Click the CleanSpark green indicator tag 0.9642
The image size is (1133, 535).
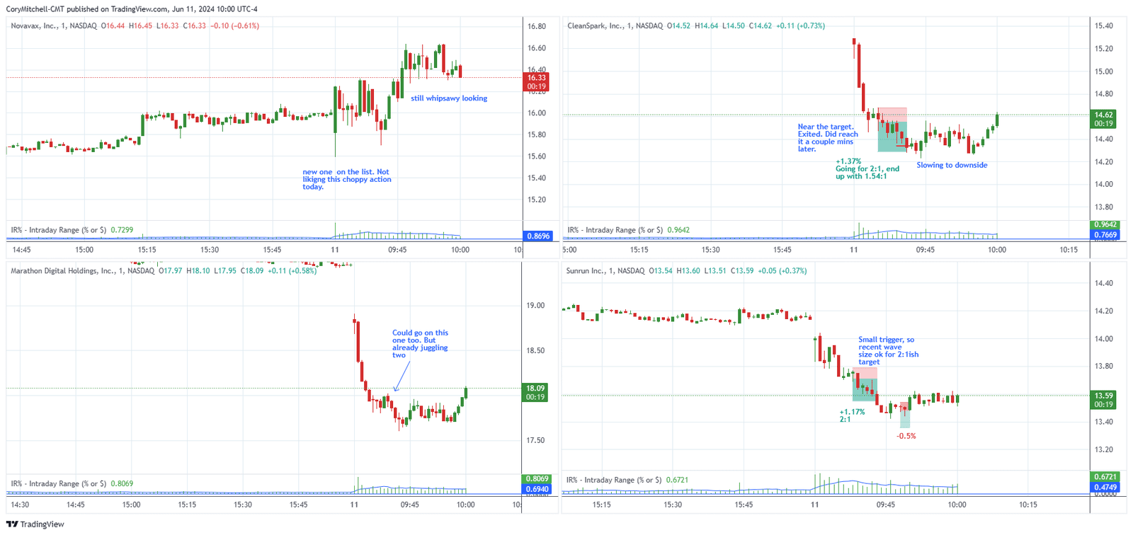click(1104, 225)
